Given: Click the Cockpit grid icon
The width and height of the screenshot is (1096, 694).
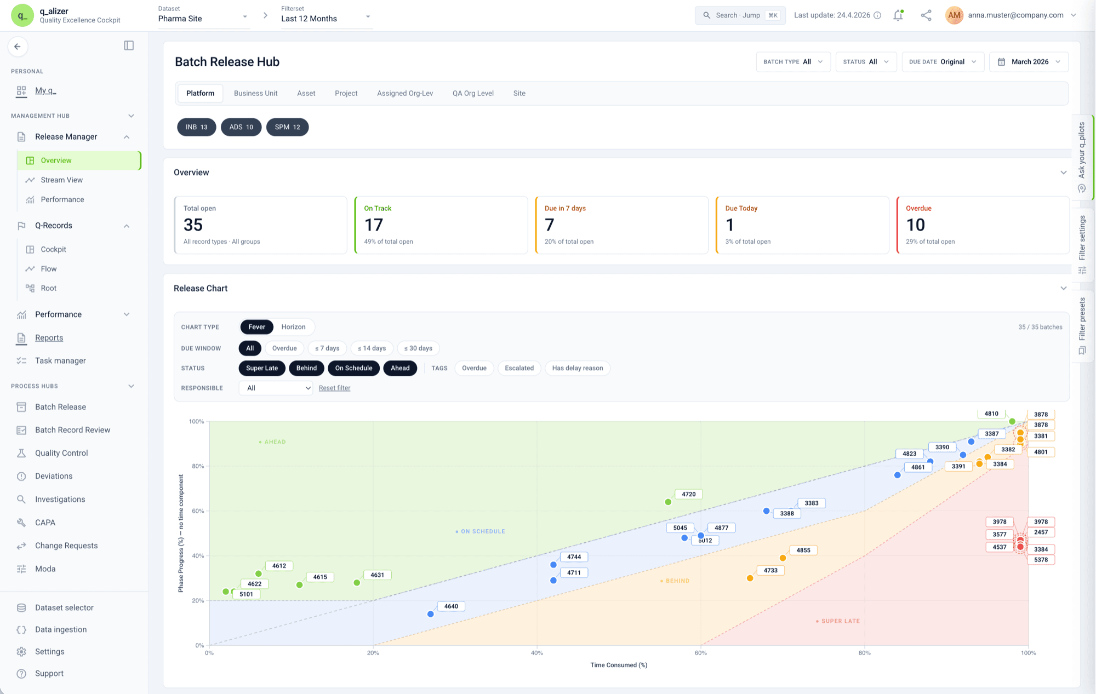Looking at the screenshot, I should (x=30, y=249).
